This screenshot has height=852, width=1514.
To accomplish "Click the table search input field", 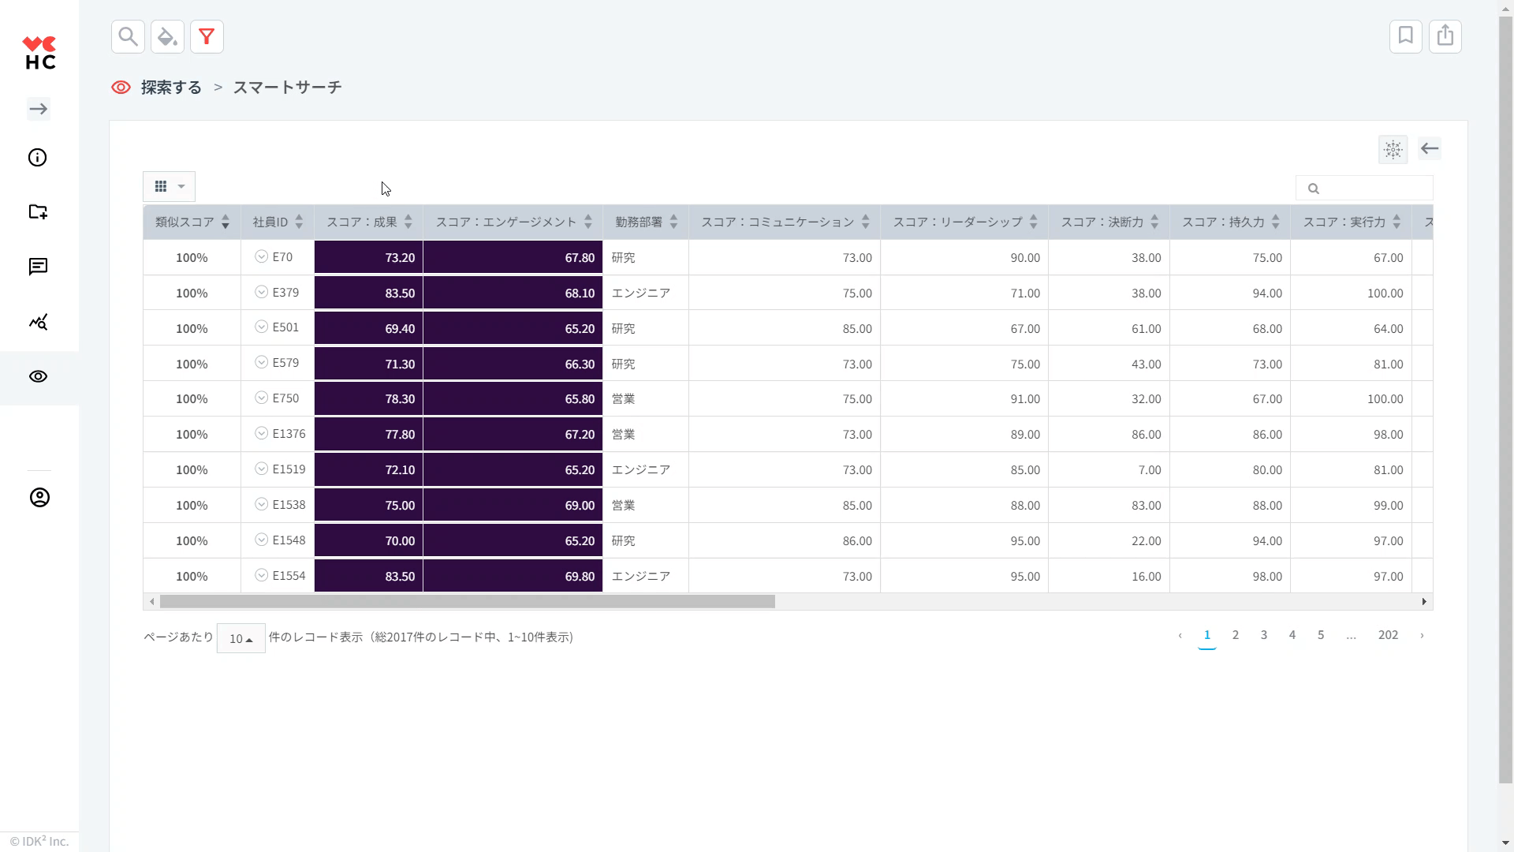I will pos(1364,189).
